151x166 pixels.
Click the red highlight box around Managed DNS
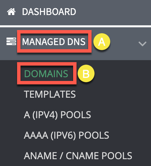(54, 41)
